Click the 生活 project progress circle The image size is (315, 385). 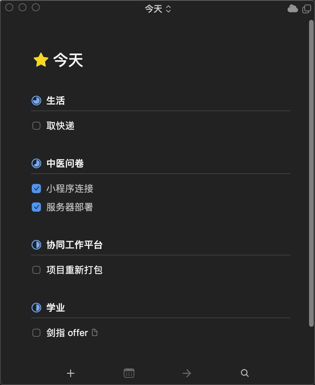click(x=36, y=101)
